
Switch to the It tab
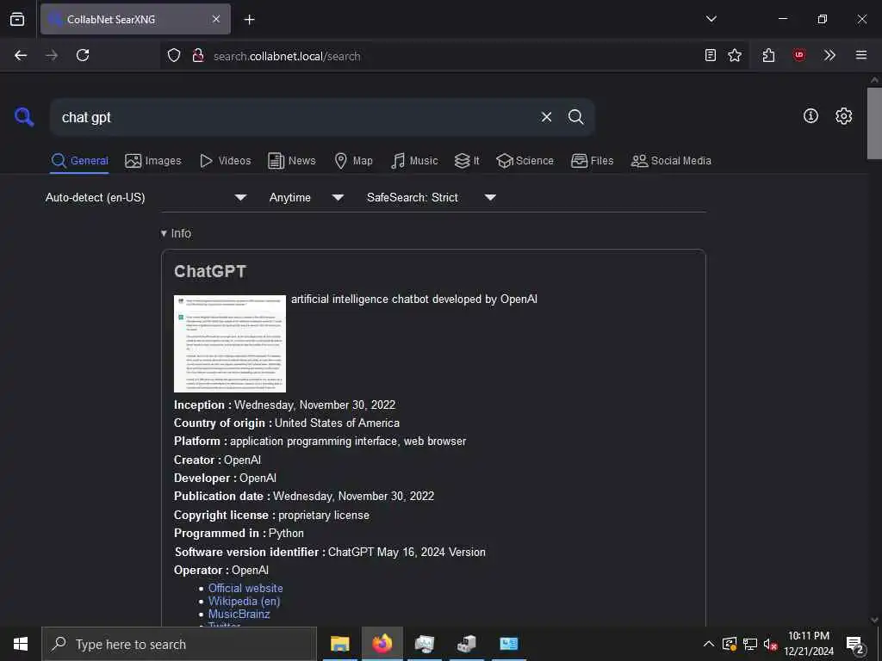tap(467, 161)
